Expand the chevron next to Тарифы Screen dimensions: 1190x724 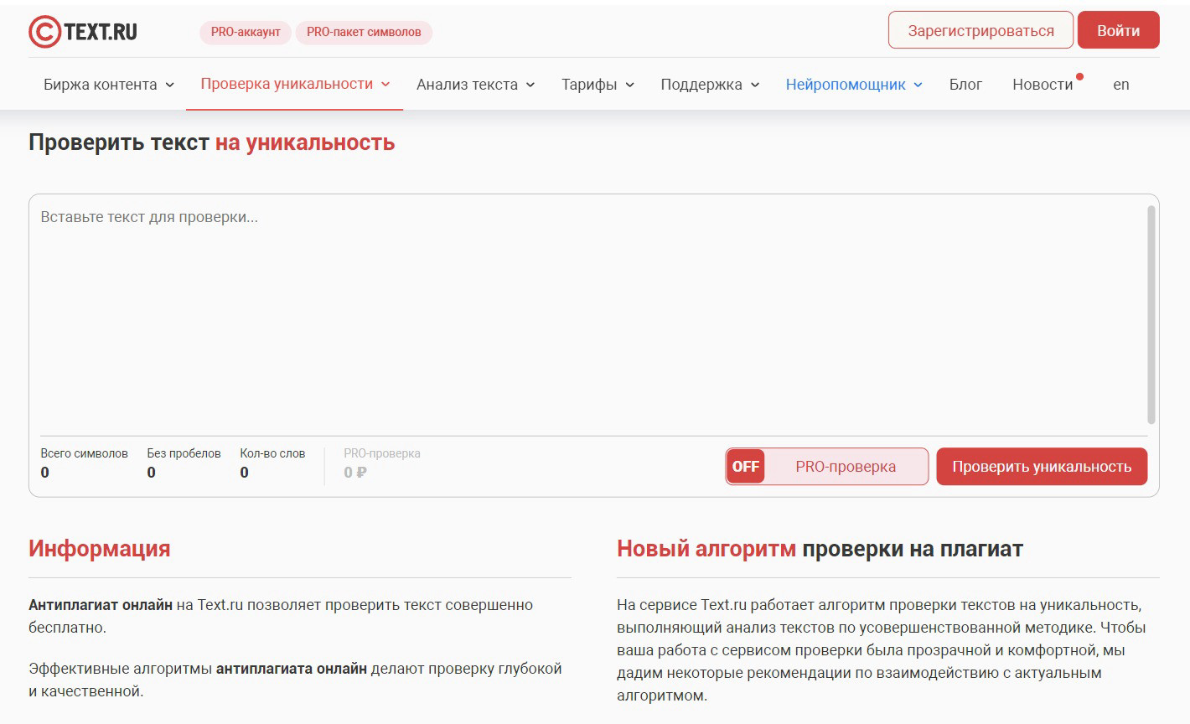tap(629, 85)
